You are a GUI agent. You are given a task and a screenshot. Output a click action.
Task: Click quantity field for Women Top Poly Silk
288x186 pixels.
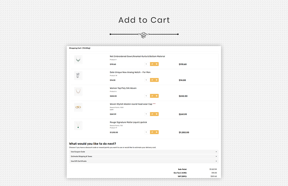[x=147, y=96]
